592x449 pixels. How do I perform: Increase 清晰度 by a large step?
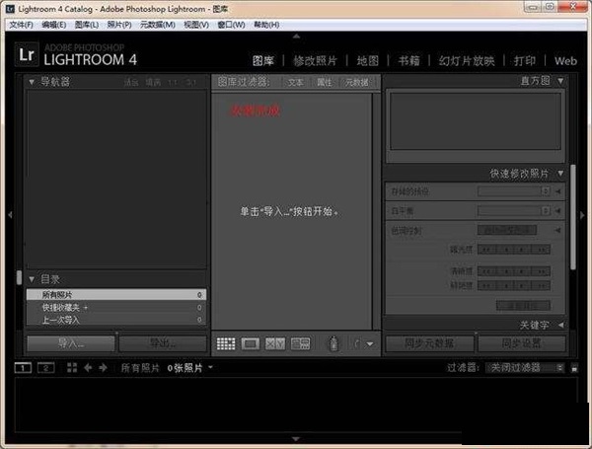541,271
